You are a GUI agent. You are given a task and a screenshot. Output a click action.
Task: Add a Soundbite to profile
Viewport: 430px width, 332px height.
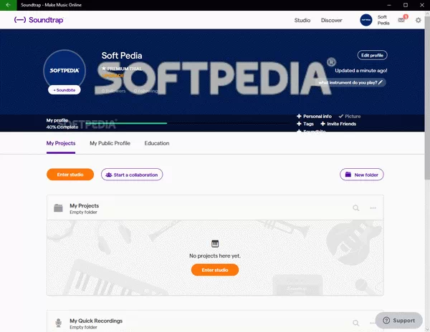coord(64,89)
